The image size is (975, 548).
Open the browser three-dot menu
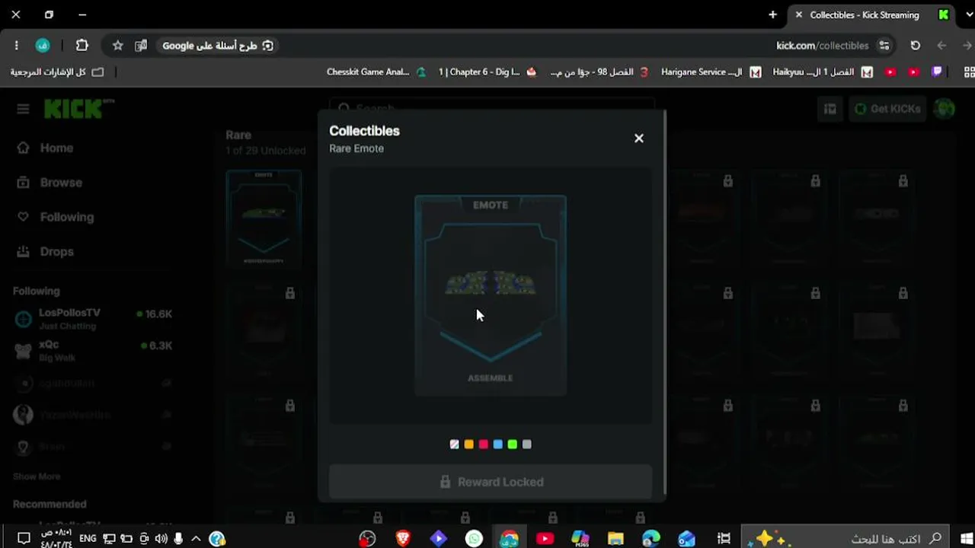point(16,46)
